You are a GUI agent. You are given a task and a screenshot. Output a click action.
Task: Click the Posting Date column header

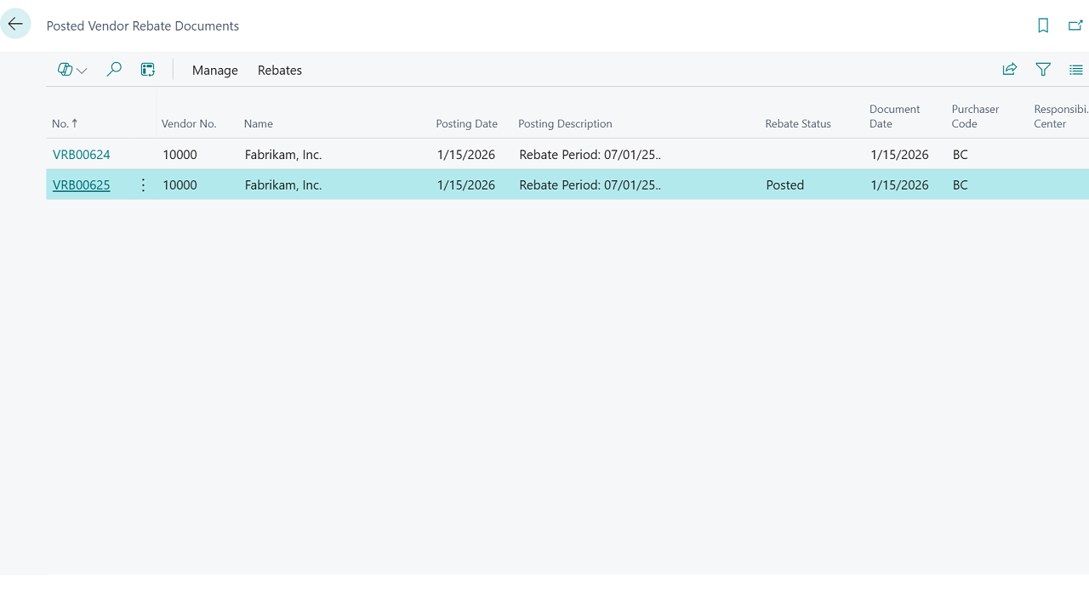click(466, 124)
